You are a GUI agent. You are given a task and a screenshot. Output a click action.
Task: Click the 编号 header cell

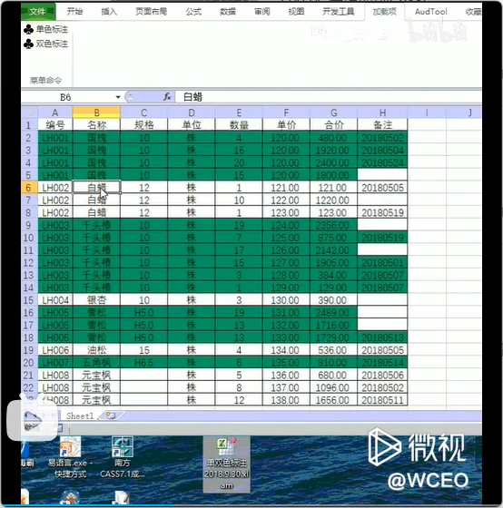(55, 125)
